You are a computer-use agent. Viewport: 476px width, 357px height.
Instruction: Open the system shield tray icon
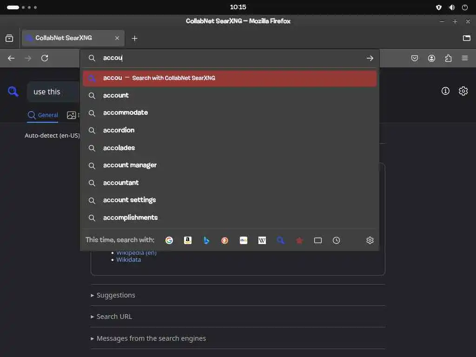(439, 7)
